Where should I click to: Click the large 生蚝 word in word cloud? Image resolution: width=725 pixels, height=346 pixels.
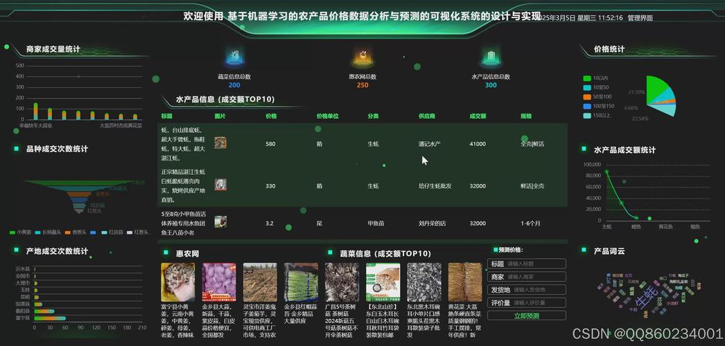point(646,296)
